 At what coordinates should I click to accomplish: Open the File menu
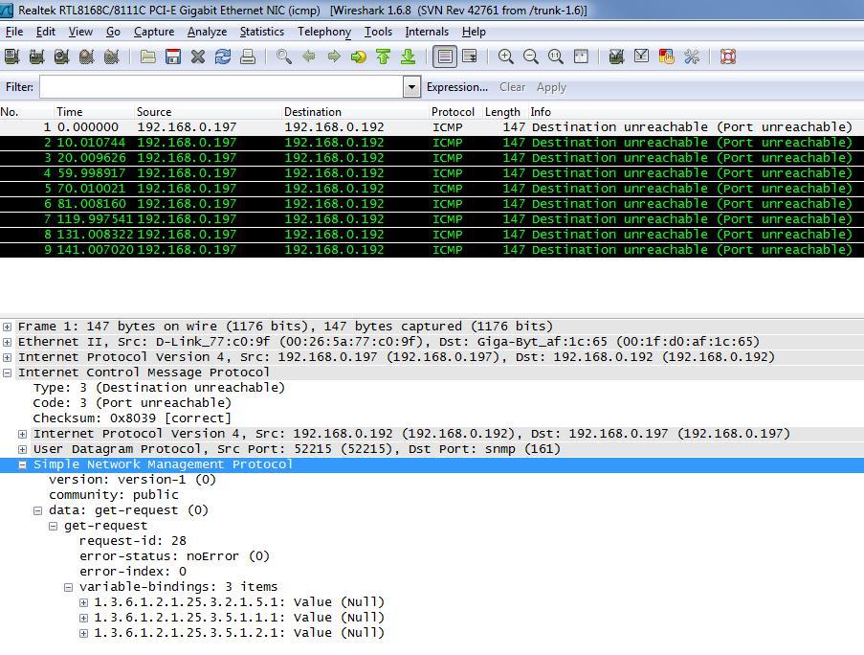14,32
